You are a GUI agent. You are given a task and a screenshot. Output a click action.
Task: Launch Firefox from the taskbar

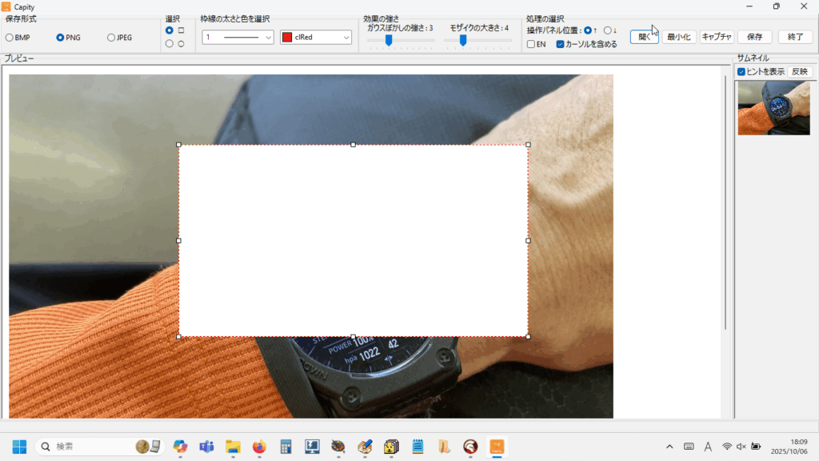258,446
